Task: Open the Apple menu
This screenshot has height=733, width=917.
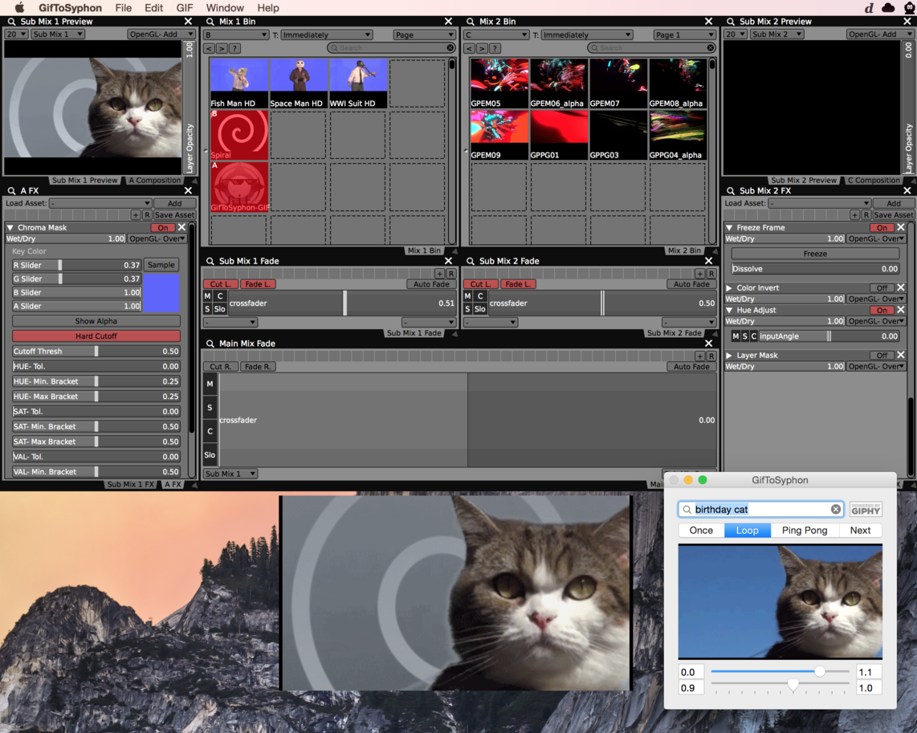Action: (19, 7)
